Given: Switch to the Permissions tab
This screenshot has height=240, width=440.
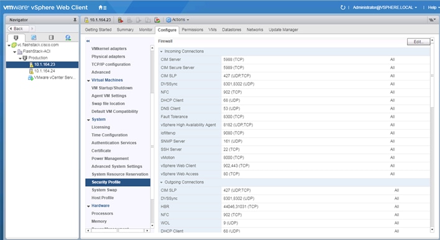Looking at the screenshot, I should tap(193, 30).
